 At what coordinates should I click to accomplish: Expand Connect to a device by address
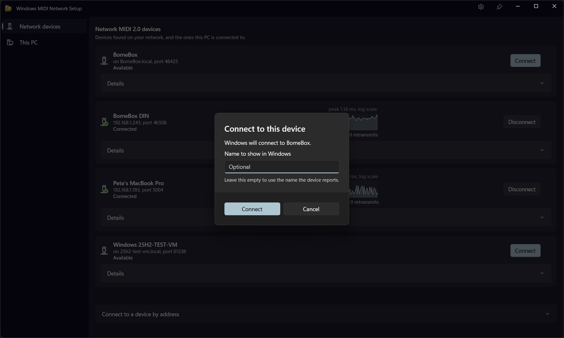click(326, 314)
